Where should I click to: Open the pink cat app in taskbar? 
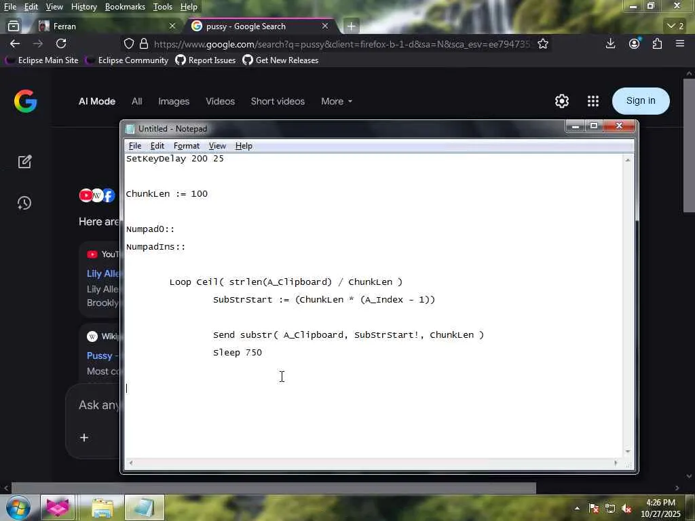(58, 507)
